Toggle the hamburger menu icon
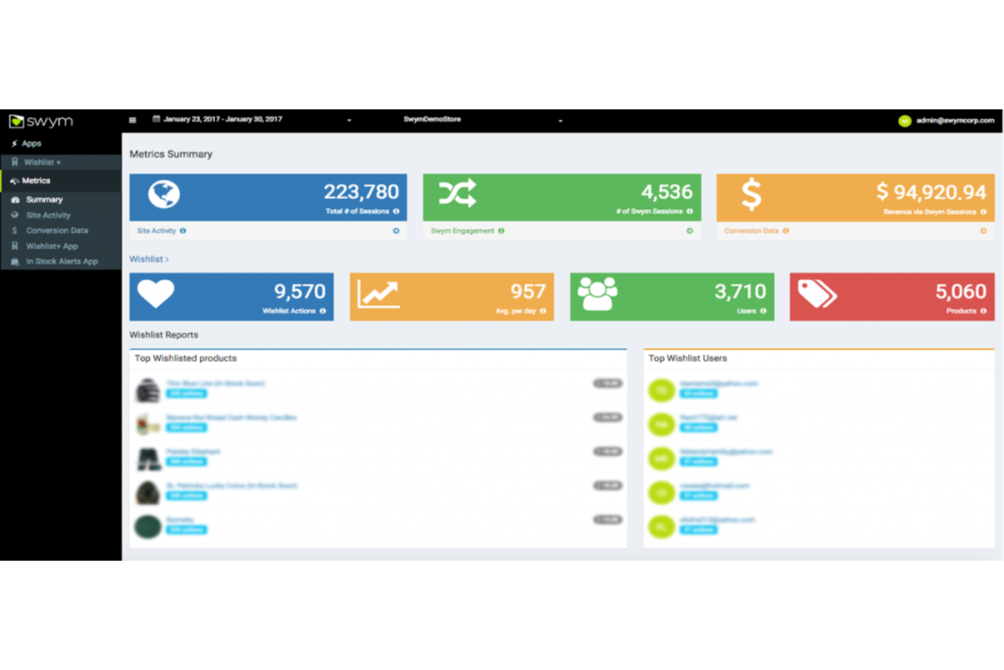The height and width of the screenshot is (670, 1004). click(x=132, y=119)
